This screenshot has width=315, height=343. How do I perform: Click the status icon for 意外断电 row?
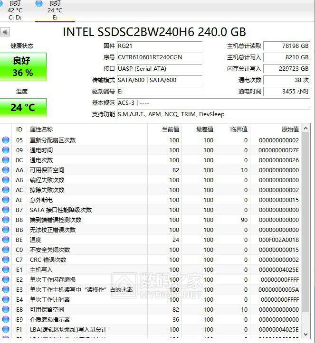pyautogui.click(x=6, y=200)
